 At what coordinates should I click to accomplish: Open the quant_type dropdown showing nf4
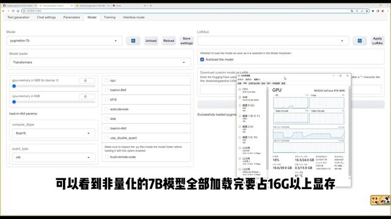click(x=53, y=158)
